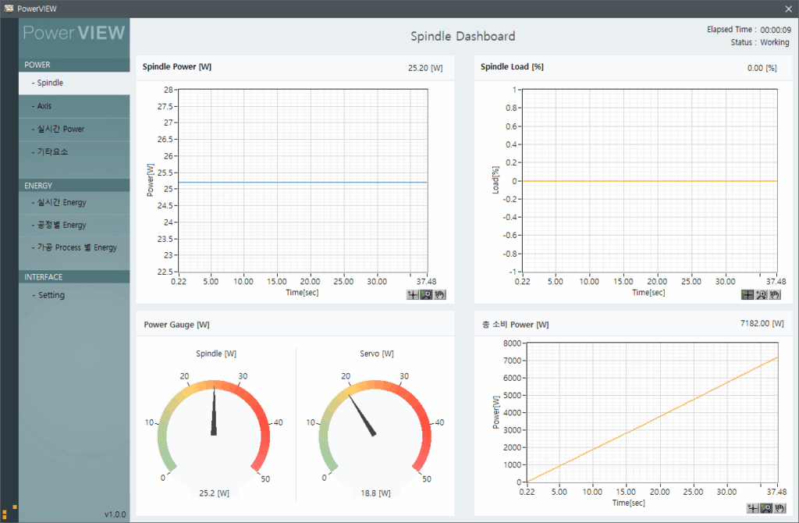The image size is (799, 523).
Task: Select the cursor tool on Spindle Load graph
Action: 748,295
